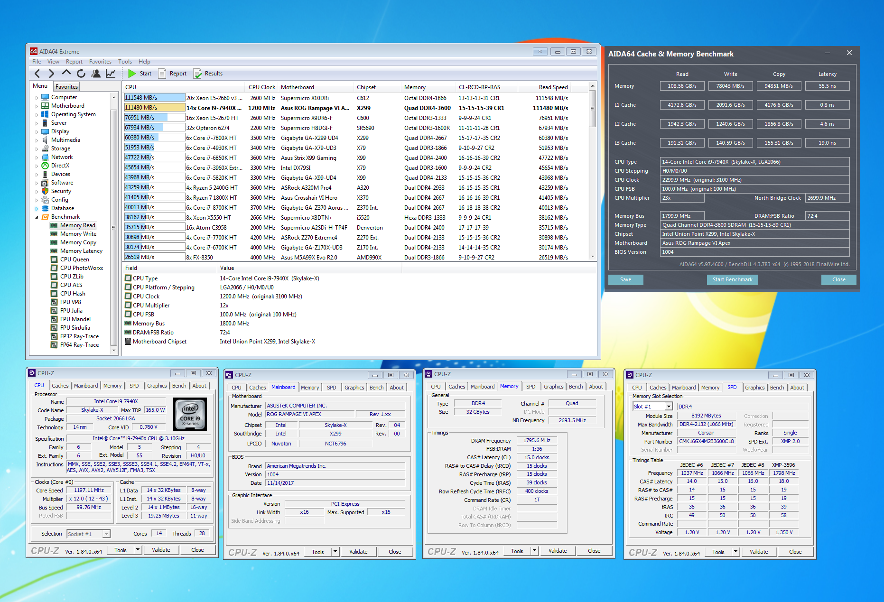
Task: Select the Motherboard icon in the tree
Action: pos(45,106)
